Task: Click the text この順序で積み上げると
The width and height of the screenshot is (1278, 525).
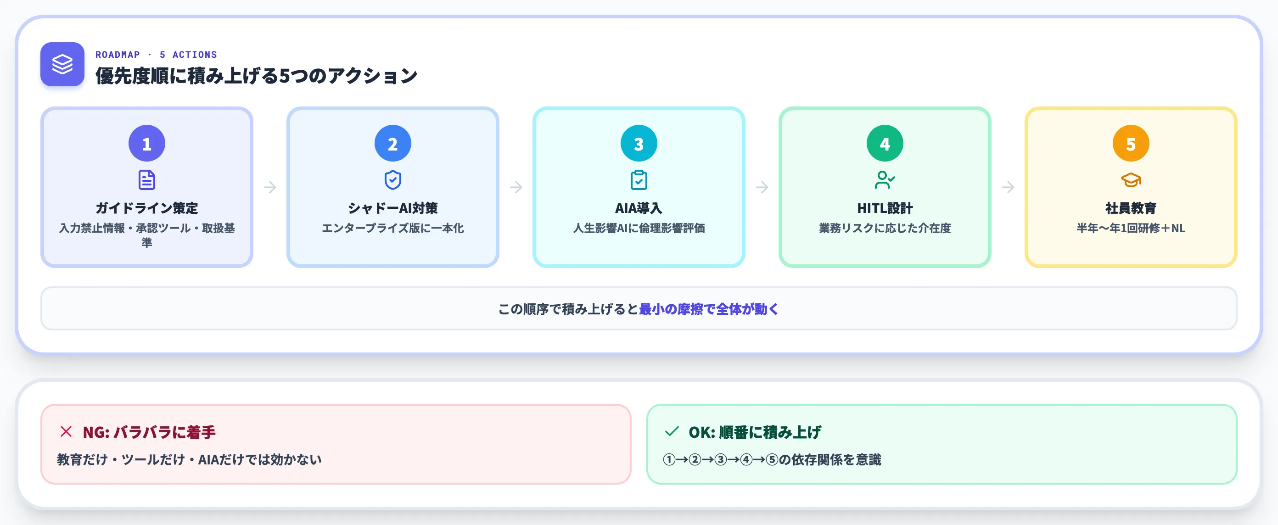Action: pos(569,309)
